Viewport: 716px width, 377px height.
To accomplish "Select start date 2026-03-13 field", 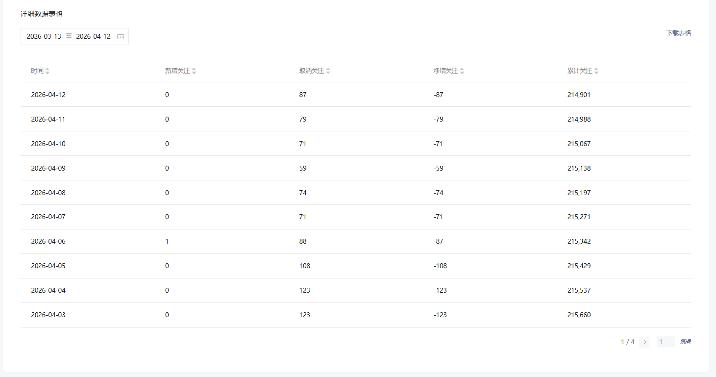I will pos(44,37).
